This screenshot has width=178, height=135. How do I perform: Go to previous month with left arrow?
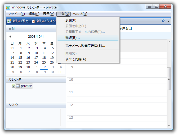click(10, 37)
